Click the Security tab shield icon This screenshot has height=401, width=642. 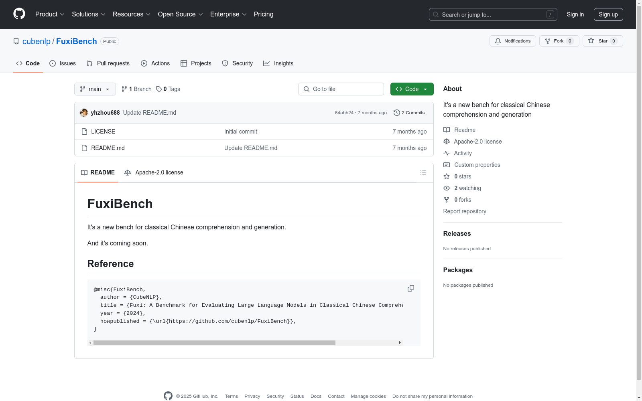[225, 63]
